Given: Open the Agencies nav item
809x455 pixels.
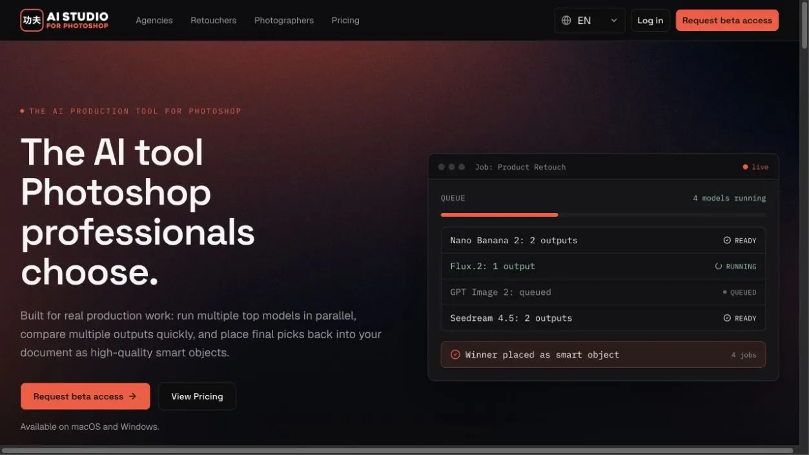Looking at the screenshot, I should (154, 21).
